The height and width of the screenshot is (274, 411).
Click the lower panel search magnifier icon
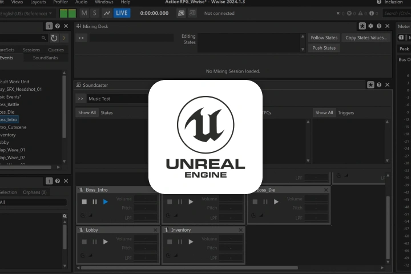tap(65, 216)
